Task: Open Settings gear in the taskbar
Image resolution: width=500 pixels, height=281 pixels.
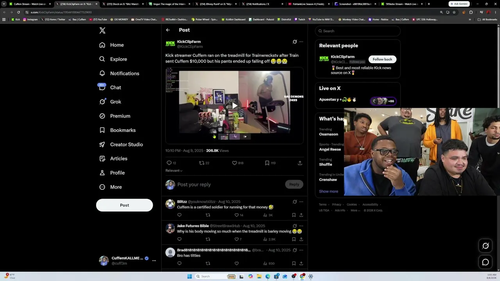Action: click(311, 276)
